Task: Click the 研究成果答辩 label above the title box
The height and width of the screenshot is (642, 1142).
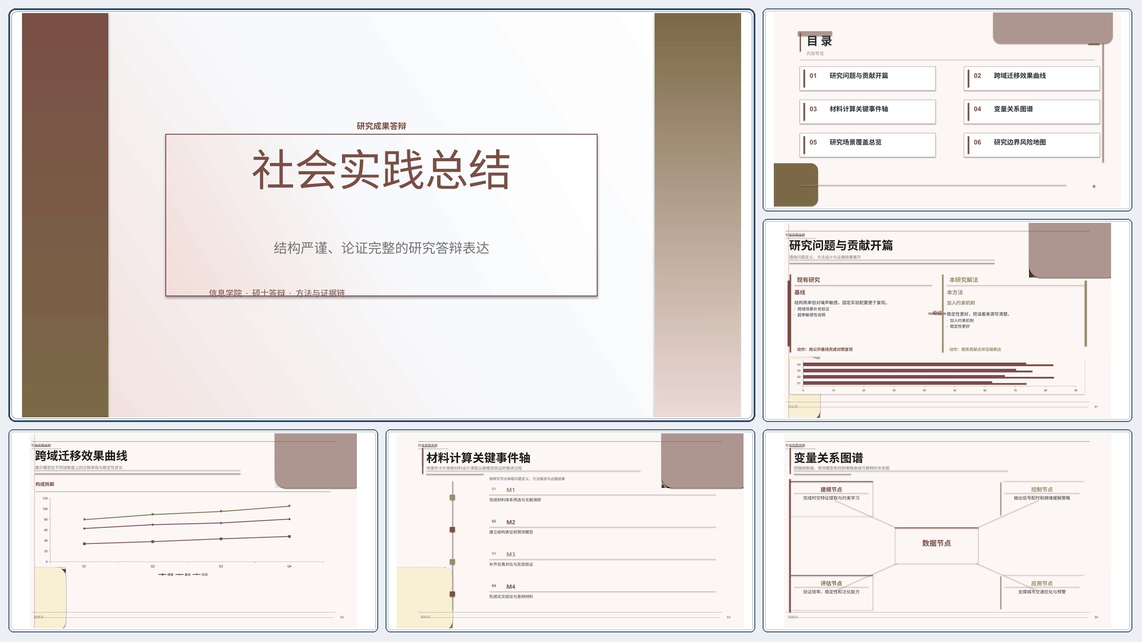Action: (381, 126)
